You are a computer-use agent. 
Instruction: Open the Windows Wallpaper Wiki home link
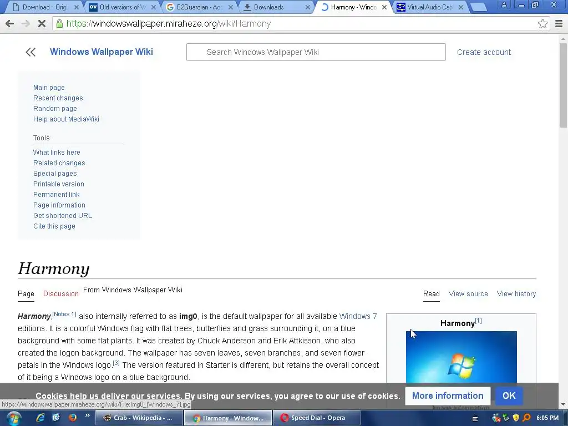[102, 52]
